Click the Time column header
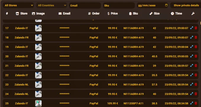 coord(176,14)
